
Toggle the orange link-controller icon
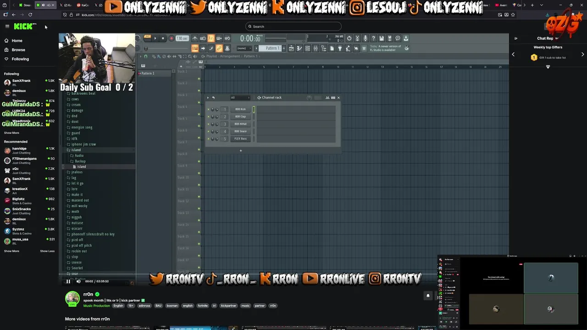point(219,48)
